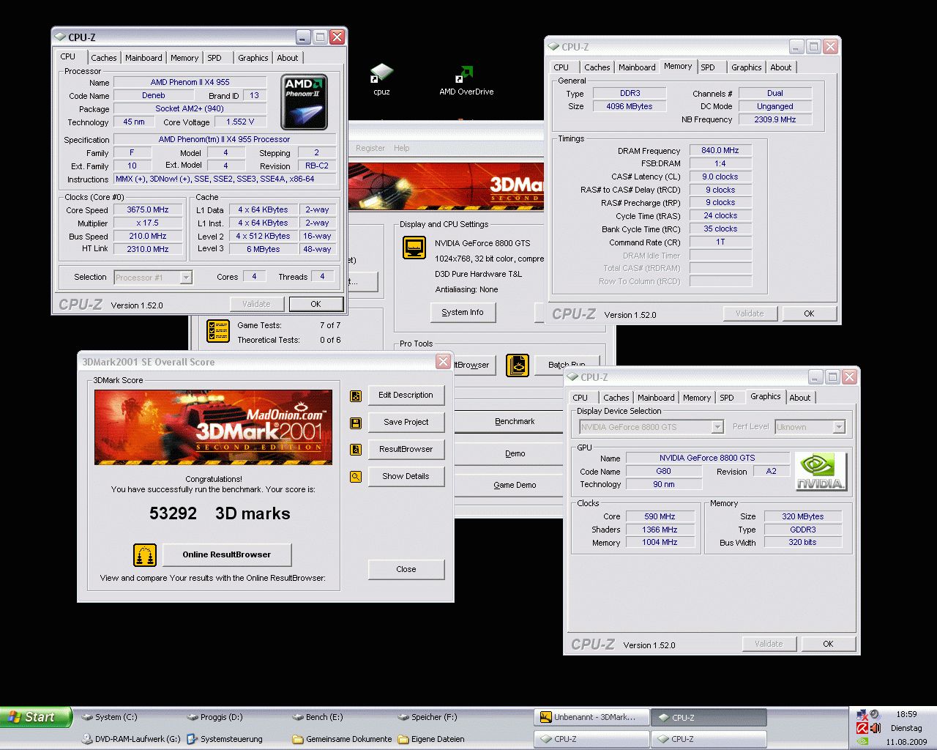Click the Demo button in 3DMark

coord(515,454)
